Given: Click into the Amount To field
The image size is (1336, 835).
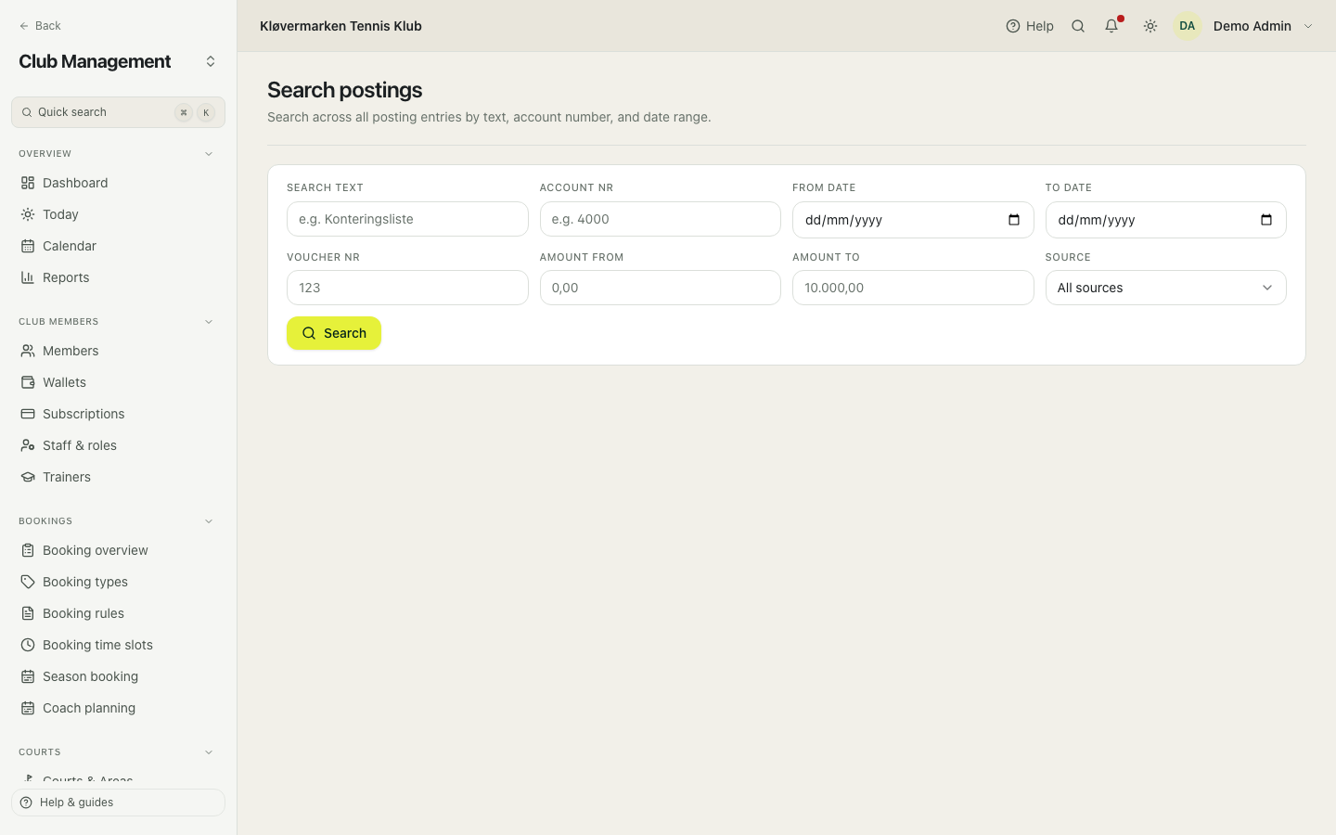Looking at the screenshot, I should click(913, 288).
